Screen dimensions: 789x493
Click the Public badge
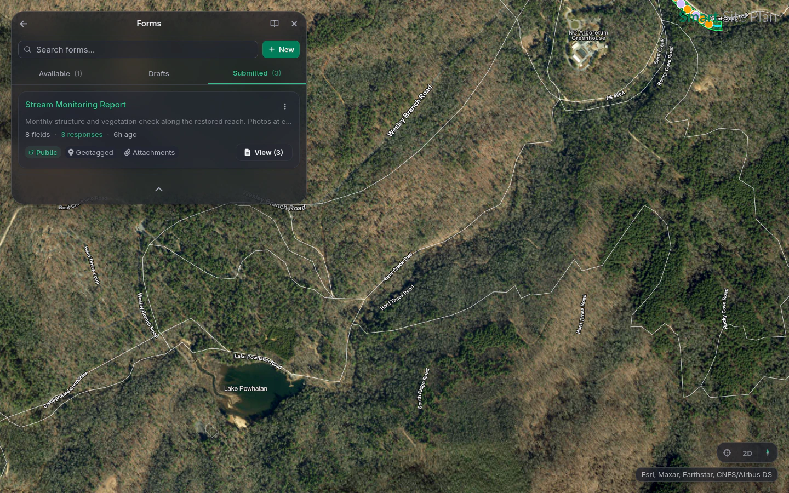[x=43, y=153]
